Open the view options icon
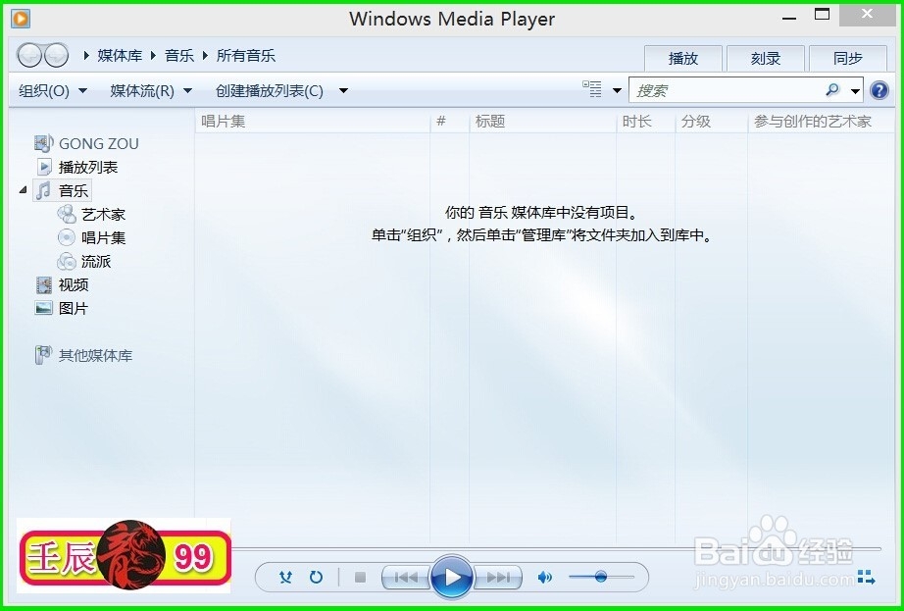Screen dimensions: 904x611 coord(592,89)
